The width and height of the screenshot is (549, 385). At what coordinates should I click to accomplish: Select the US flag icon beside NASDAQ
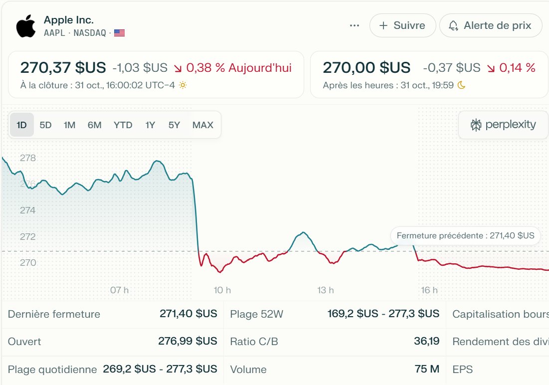click(118, 33)
